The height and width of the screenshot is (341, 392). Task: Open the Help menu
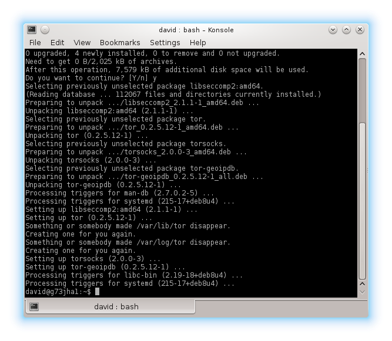[197, 43]
